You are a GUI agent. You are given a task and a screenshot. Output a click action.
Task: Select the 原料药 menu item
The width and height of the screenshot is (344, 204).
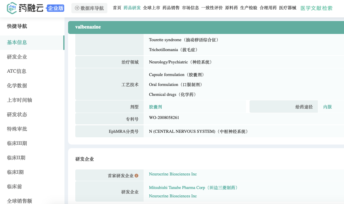tap(232, 8)
